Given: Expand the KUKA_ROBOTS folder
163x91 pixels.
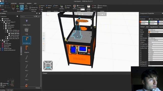Looking at the screenshot, I should point(4,25).
